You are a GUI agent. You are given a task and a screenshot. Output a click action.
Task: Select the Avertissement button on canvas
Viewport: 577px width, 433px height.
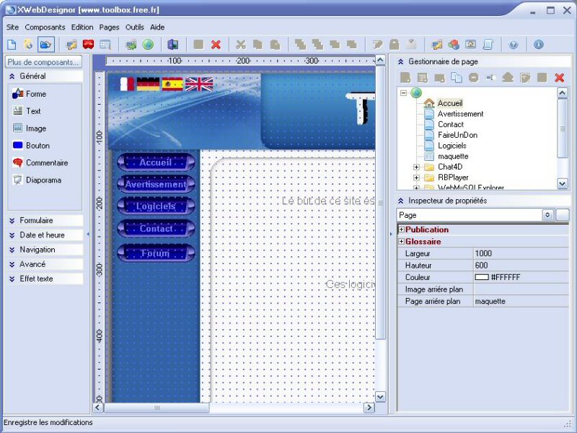point(156,184)
